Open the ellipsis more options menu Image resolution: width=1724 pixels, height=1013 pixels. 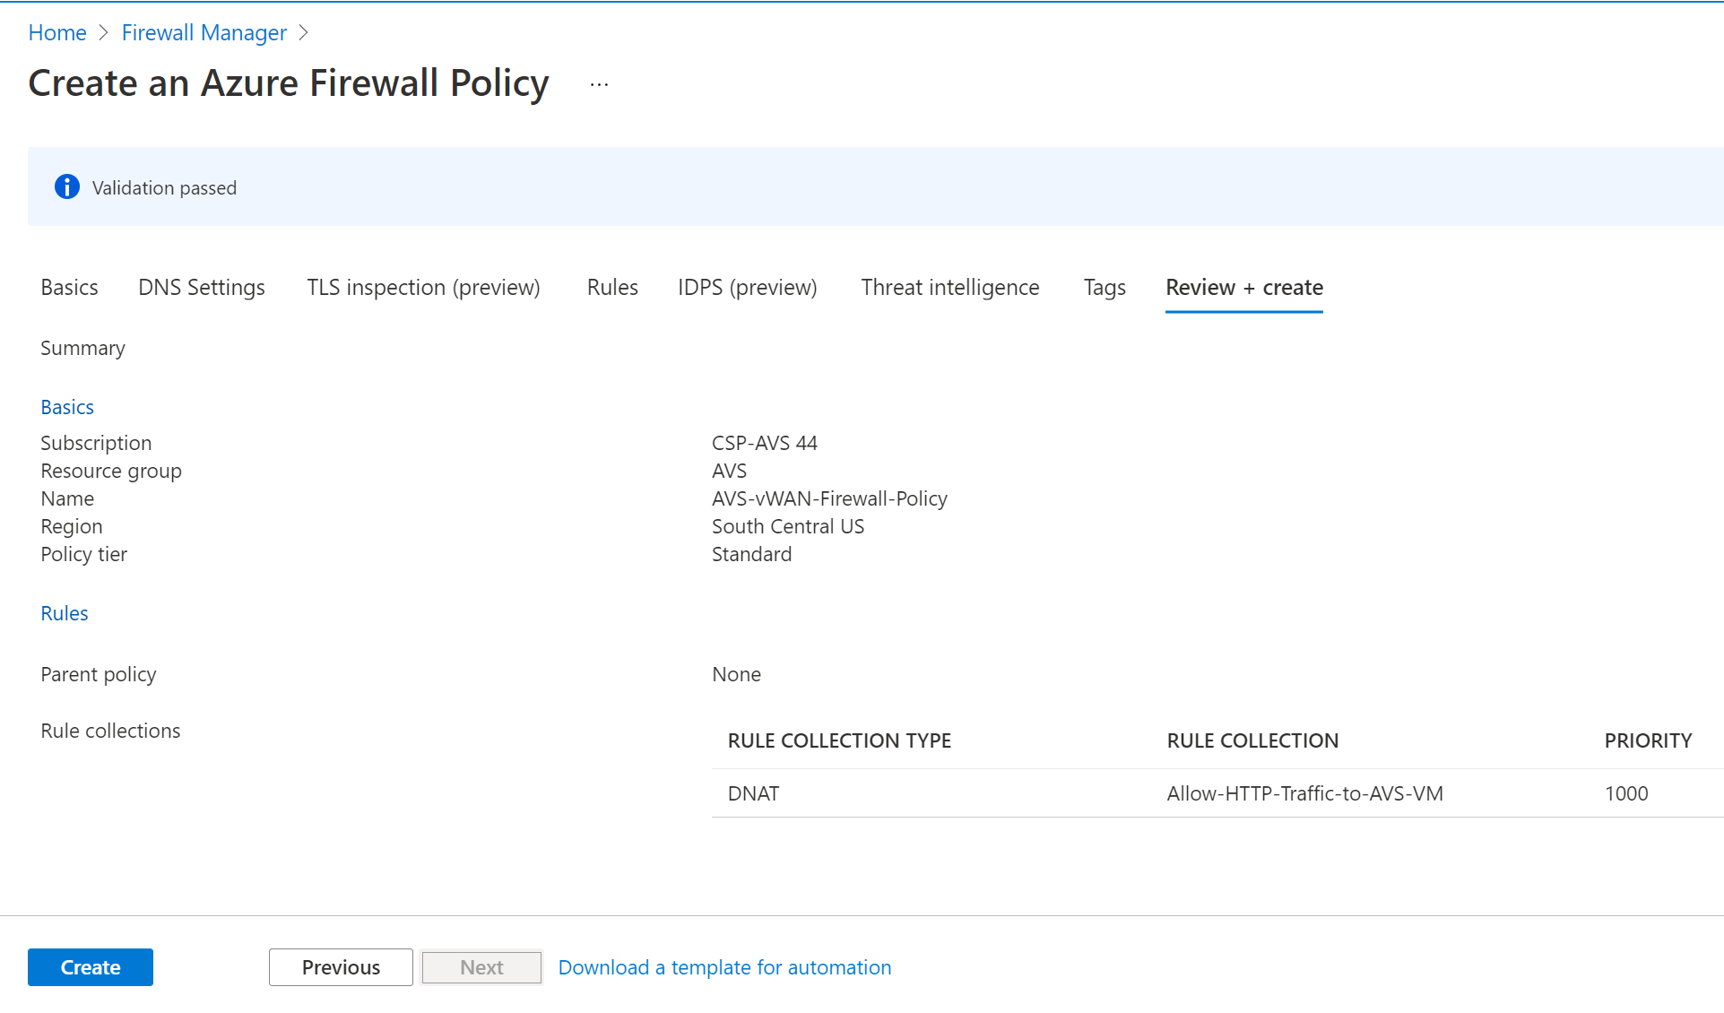click(600, 84)
